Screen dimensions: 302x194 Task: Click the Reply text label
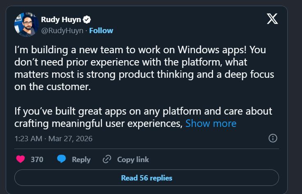point(81,159)
